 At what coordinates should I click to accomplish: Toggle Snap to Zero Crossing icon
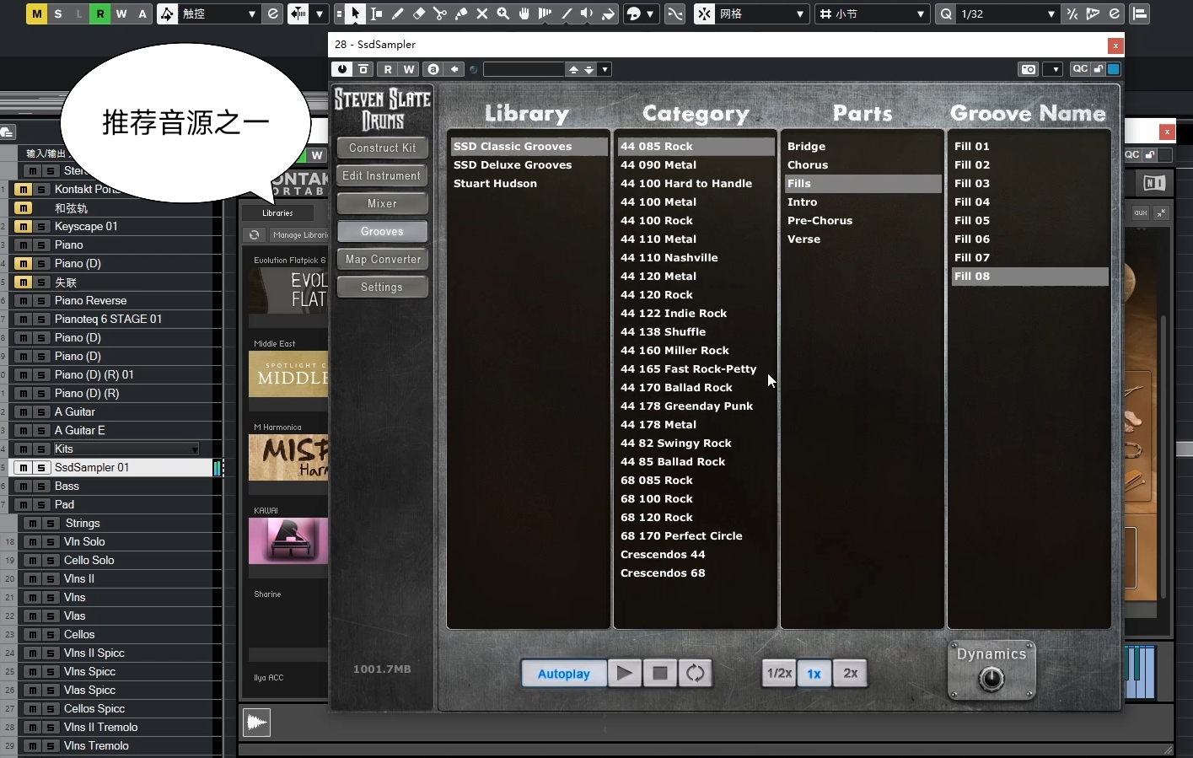pos(674,13)
